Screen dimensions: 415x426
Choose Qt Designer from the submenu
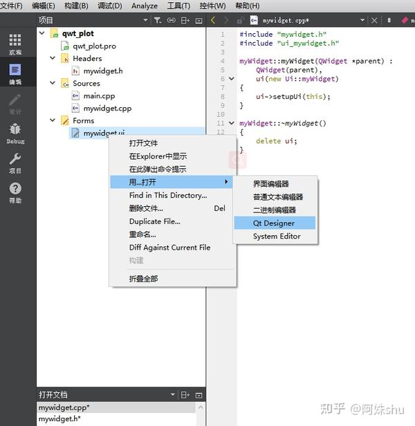pyautogui.click(x=275, y=223)
